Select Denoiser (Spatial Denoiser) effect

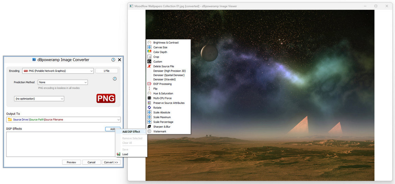(x=169, y=75)
